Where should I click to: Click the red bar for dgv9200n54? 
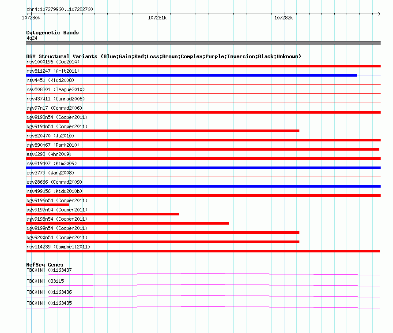(162, 242)
